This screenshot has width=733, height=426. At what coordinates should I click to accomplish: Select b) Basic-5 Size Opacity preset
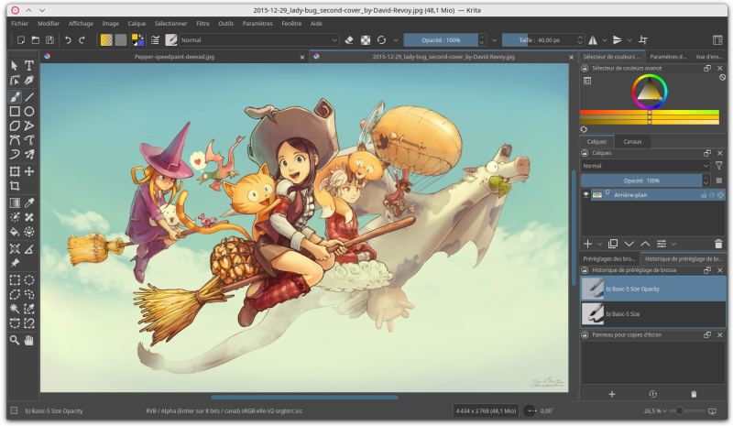[x=653, y=289]
